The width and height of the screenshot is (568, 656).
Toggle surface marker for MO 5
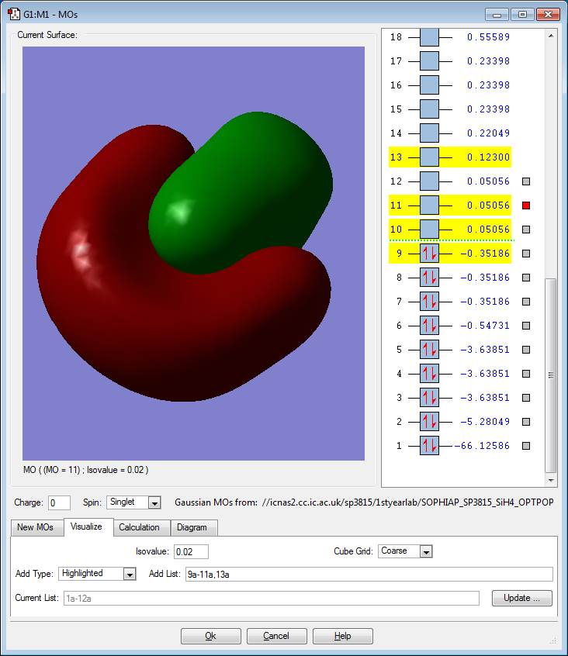(x=526, y=350)
